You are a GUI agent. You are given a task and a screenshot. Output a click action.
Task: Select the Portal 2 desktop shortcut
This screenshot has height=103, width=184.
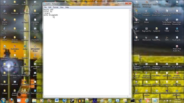(x=136, y=30)
